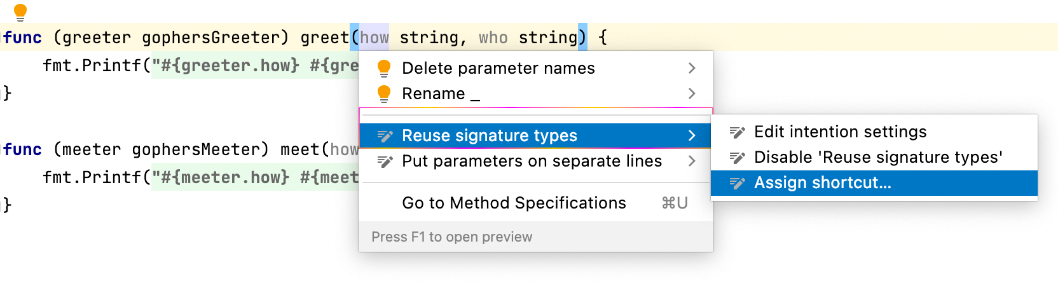Click the pencil icon beside Disable 'Reuse signature types'
Image resolution: width=1058 pixels, height=281 pixels.
(x=737, y=157)
